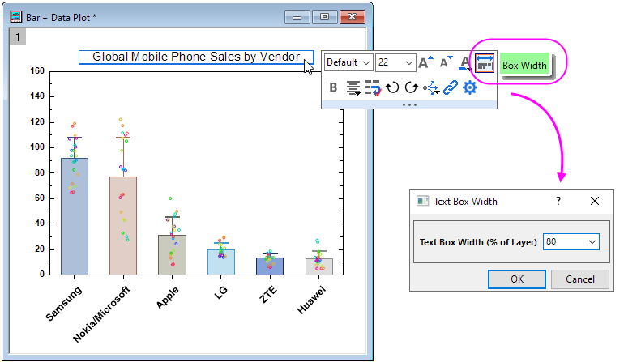Image resolution: width=624 pixels, height=362 pixels.
Task: Click OK in Text Box Width dialog
Action: click(x=516, y=279)
